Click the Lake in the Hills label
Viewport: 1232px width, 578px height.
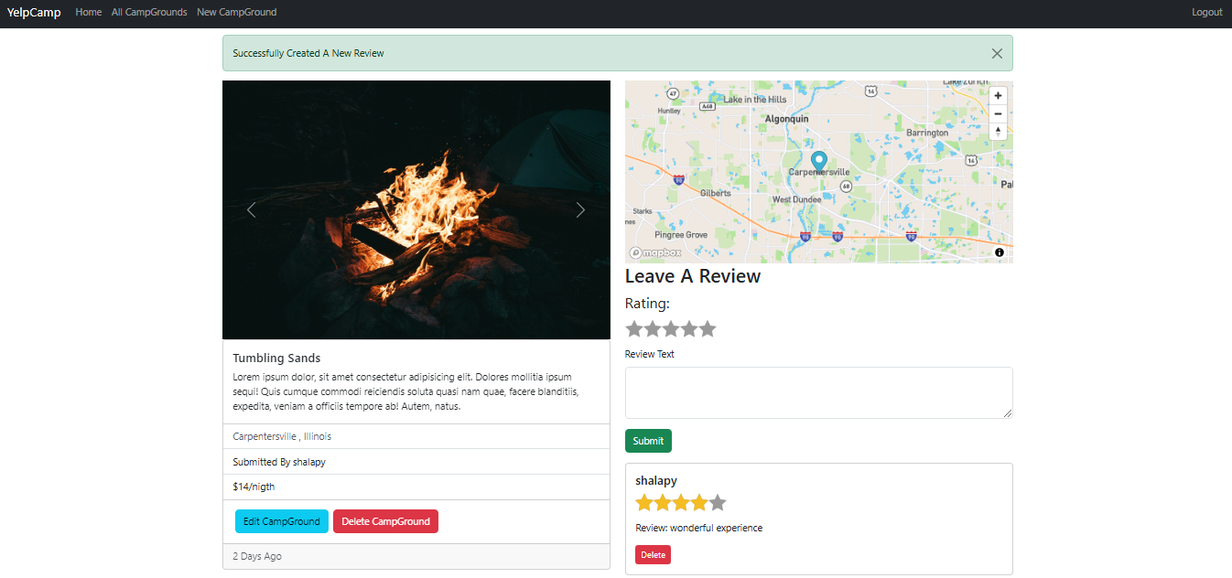754,99
